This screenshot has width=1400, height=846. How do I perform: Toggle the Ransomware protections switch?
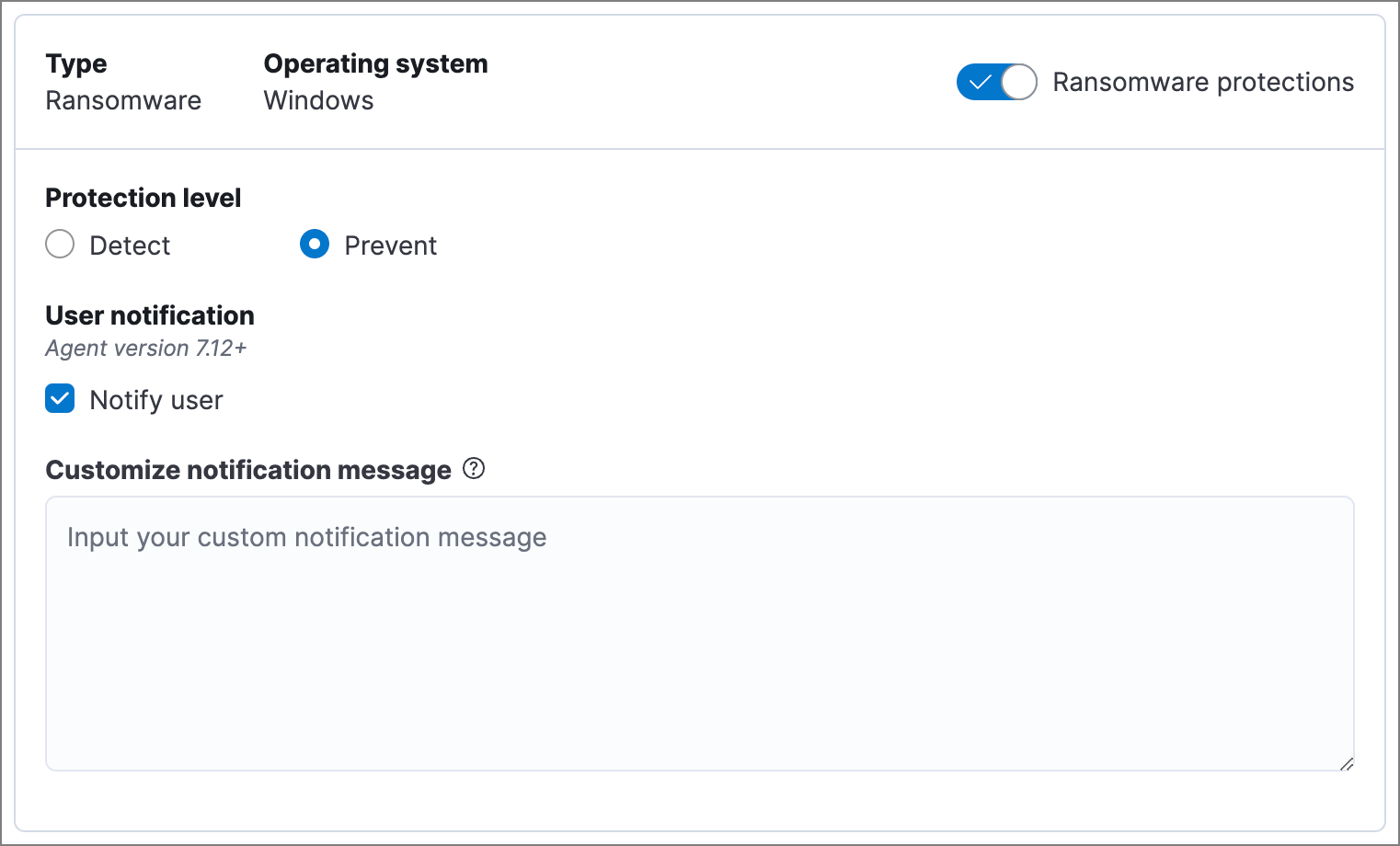pos(996,82)
